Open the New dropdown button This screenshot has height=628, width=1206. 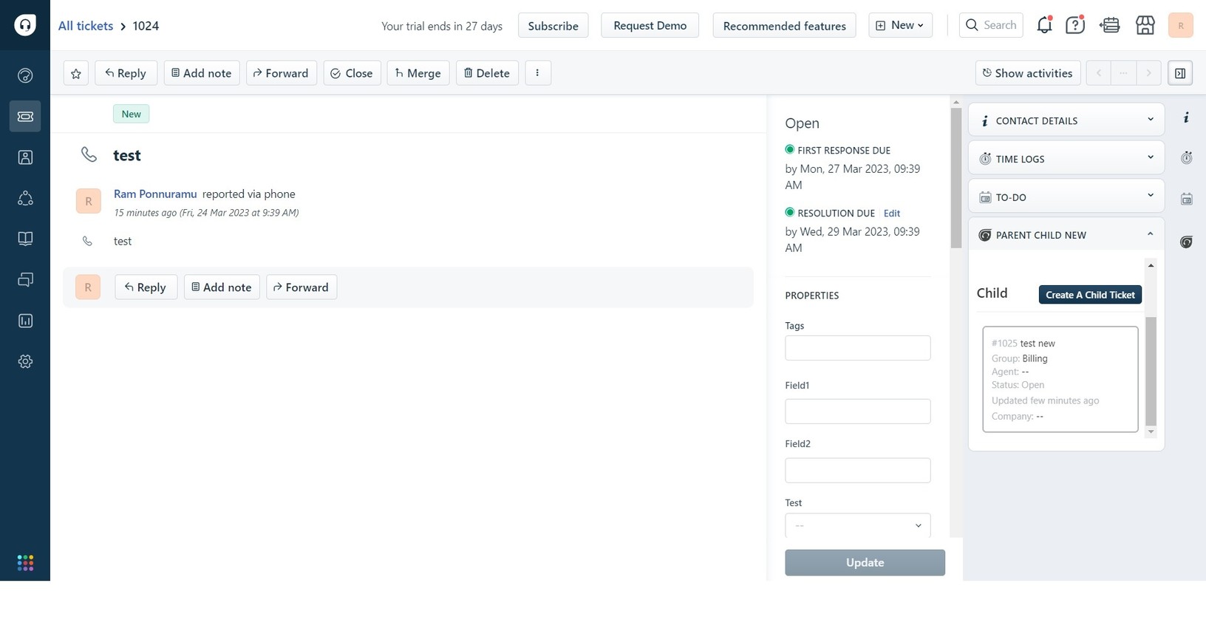point(899,25)
